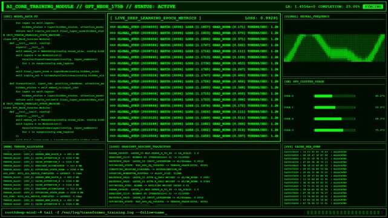
Task: Click the segmented progress bar in footer
Action: click(343, 213)
